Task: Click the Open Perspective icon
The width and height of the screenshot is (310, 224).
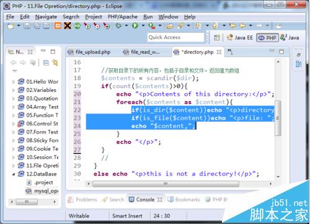Action: click(217, 38)
